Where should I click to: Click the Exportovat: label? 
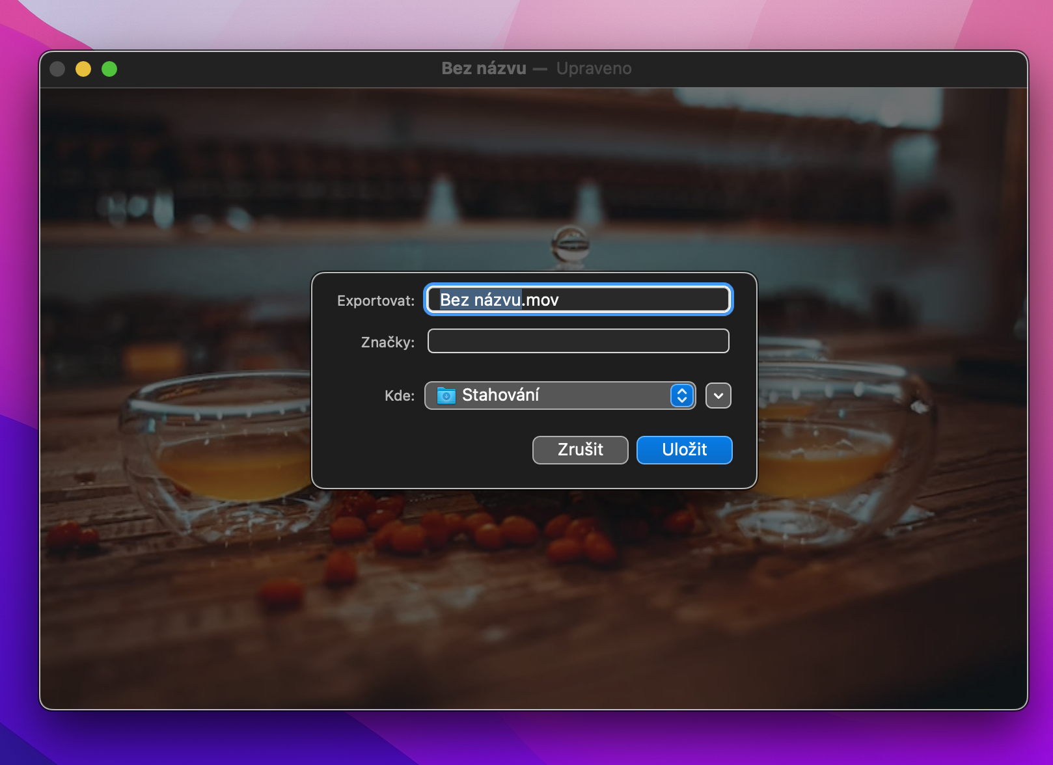click(x=376, y=301)
